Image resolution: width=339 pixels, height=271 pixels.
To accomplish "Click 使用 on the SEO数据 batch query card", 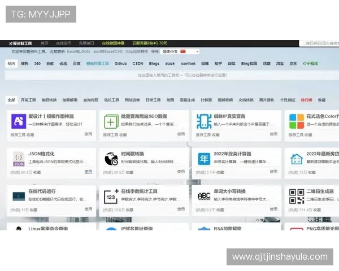I will pos(181,134).
